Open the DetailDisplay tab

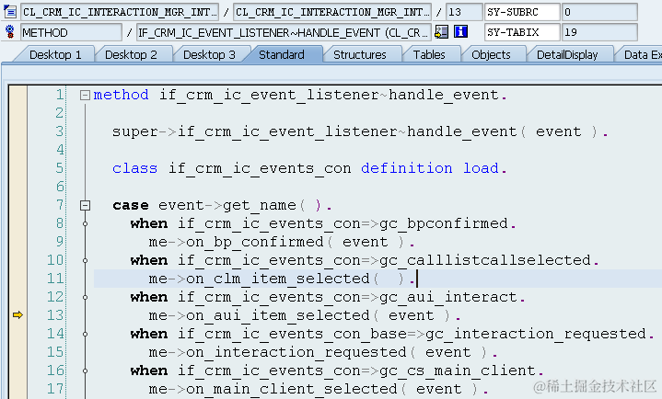click(x=567, y=55)
